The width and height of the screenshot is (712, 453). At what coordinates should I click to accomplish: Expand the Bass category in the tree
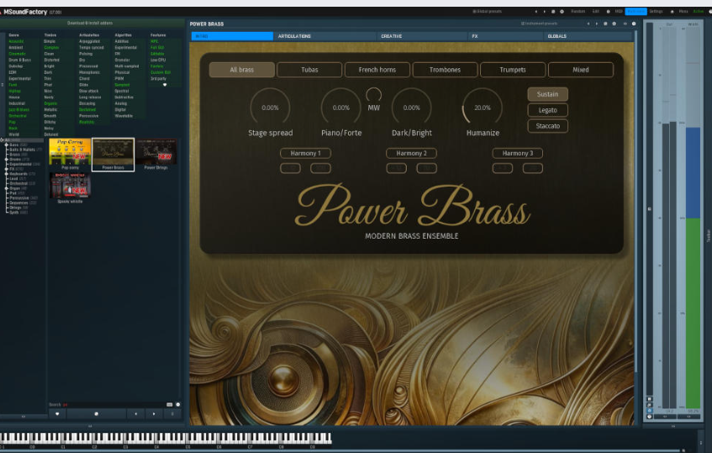click(7, 145)
